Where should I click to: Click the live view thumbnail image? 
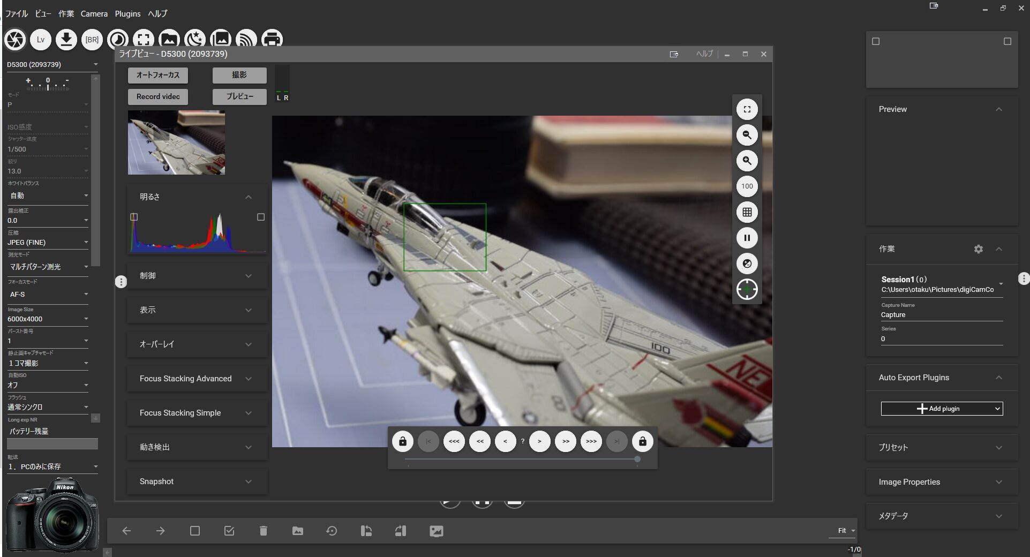[176, 142]
